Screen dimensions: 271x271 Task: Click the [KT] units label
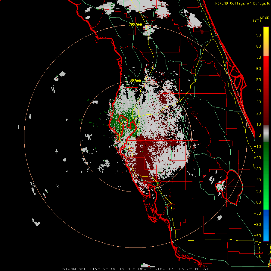point(257,21)
